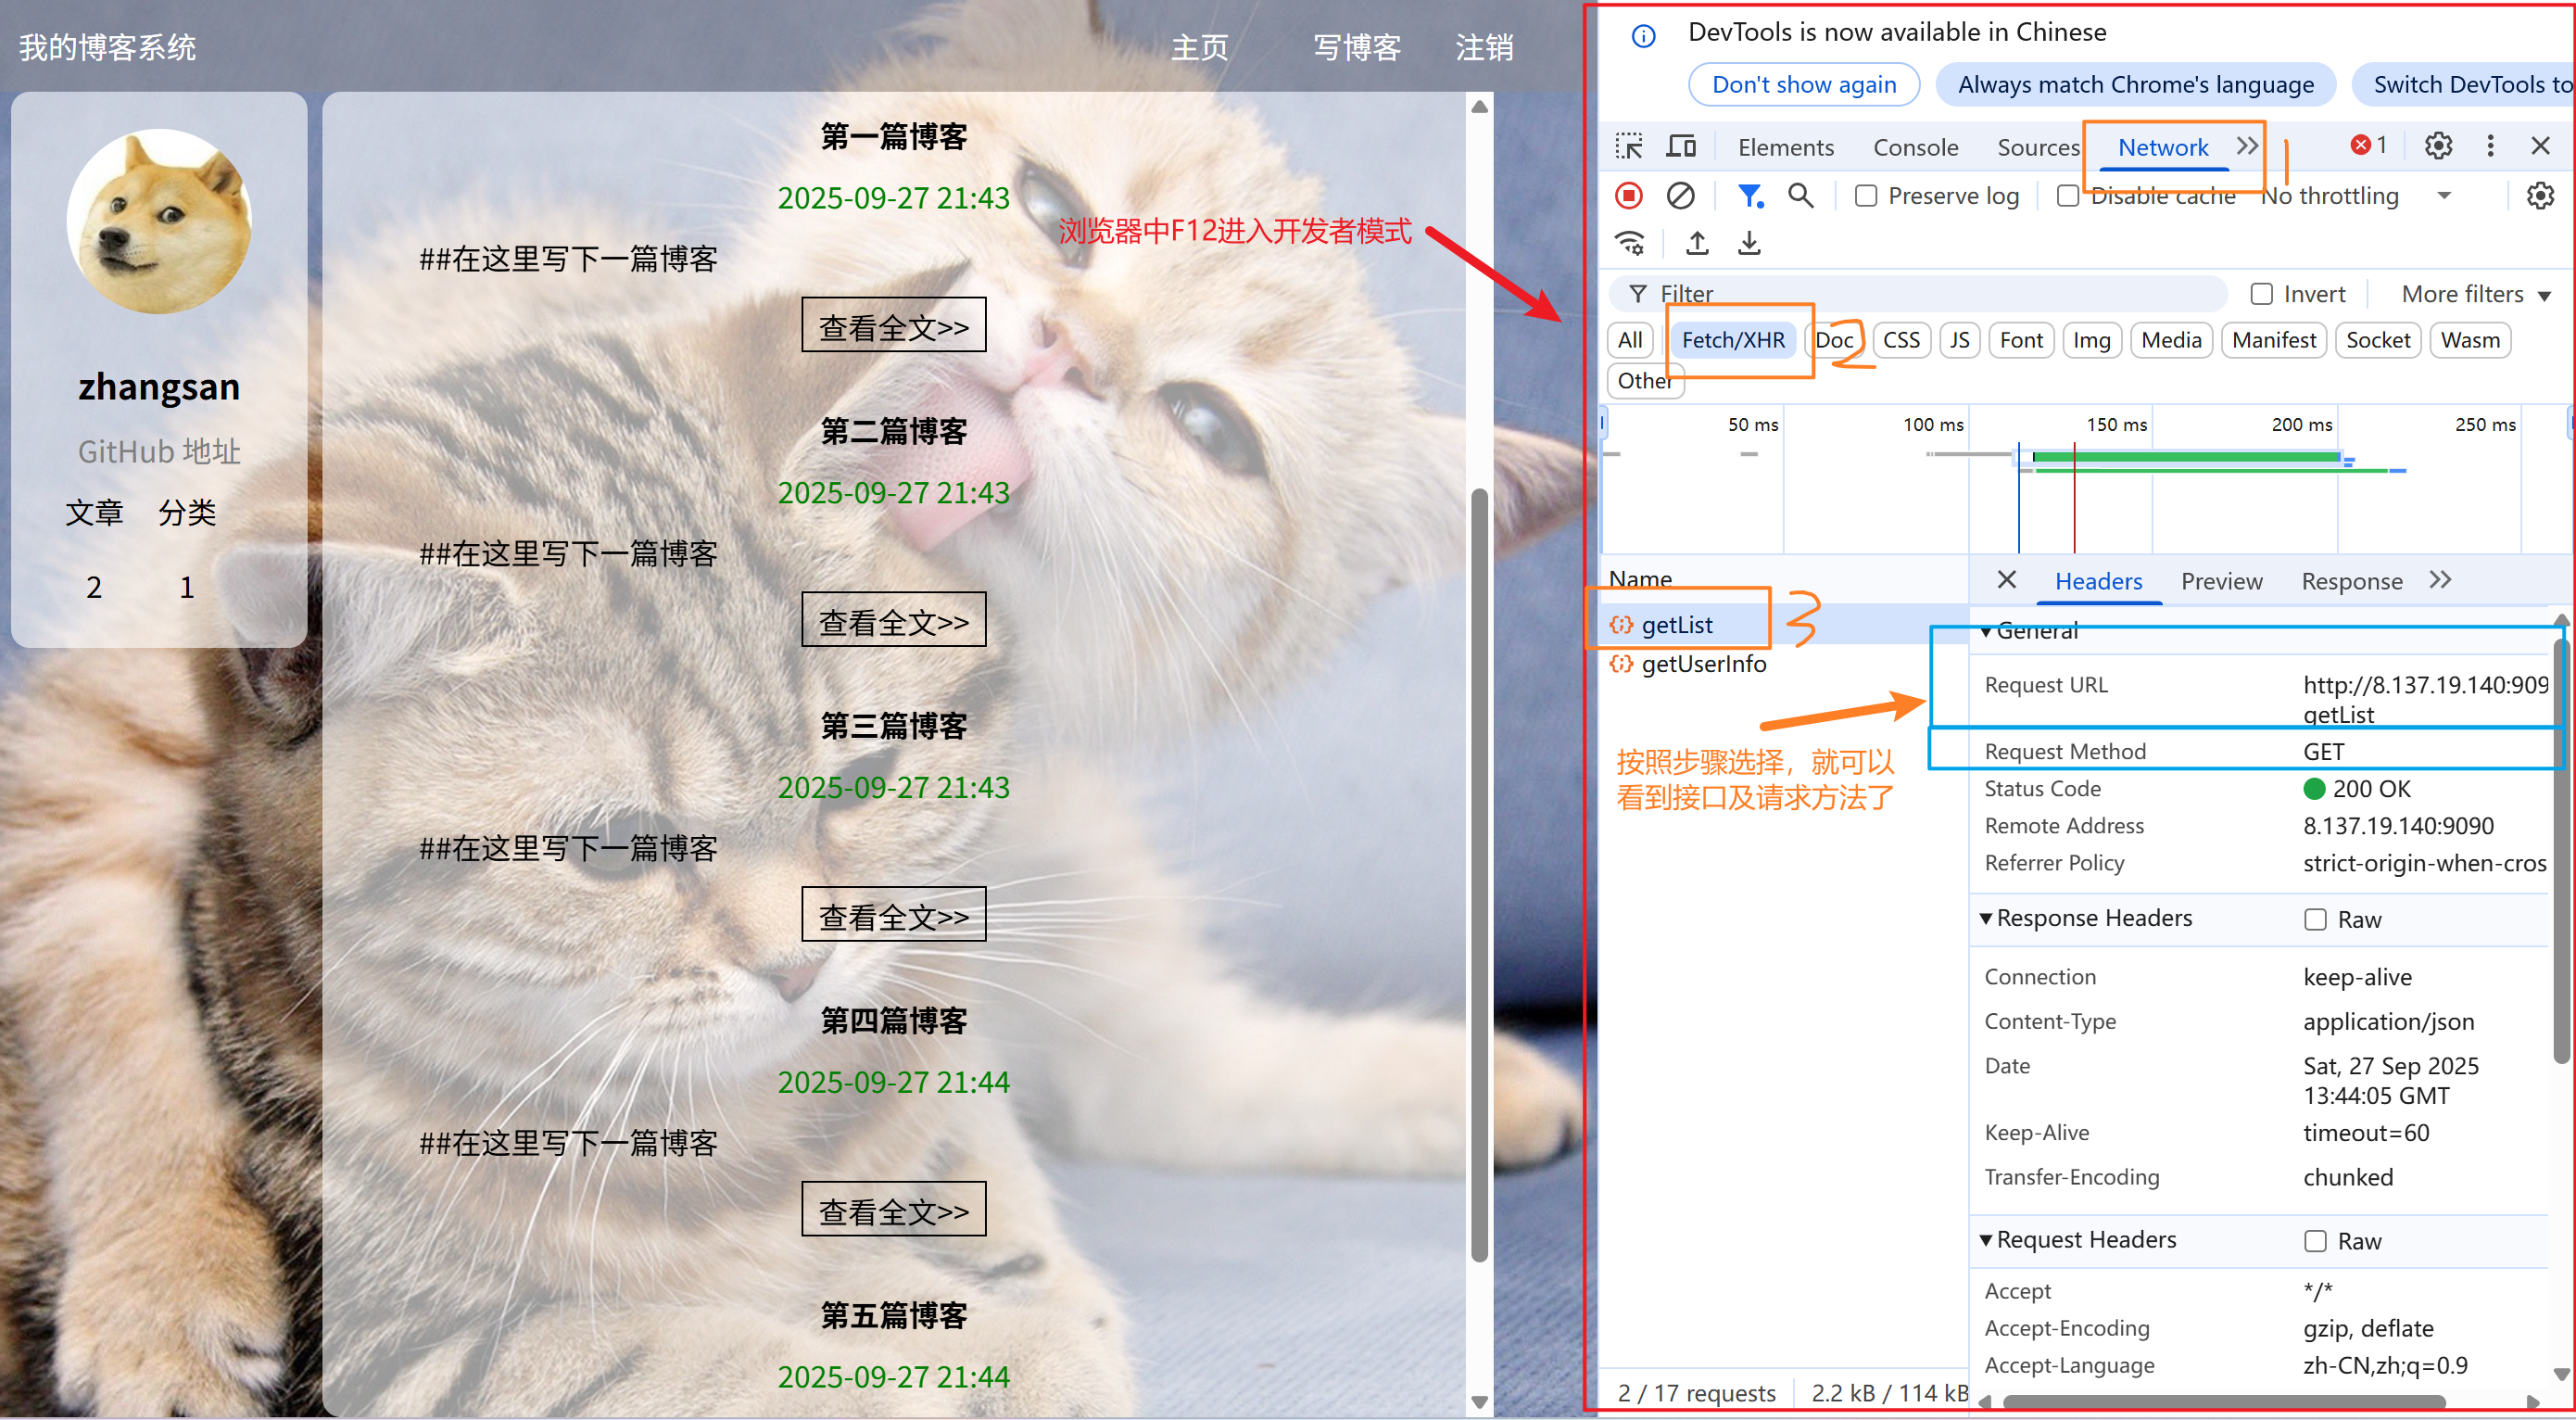
Task: Open the Headers tab of the request
Action: click(2098, 581)
